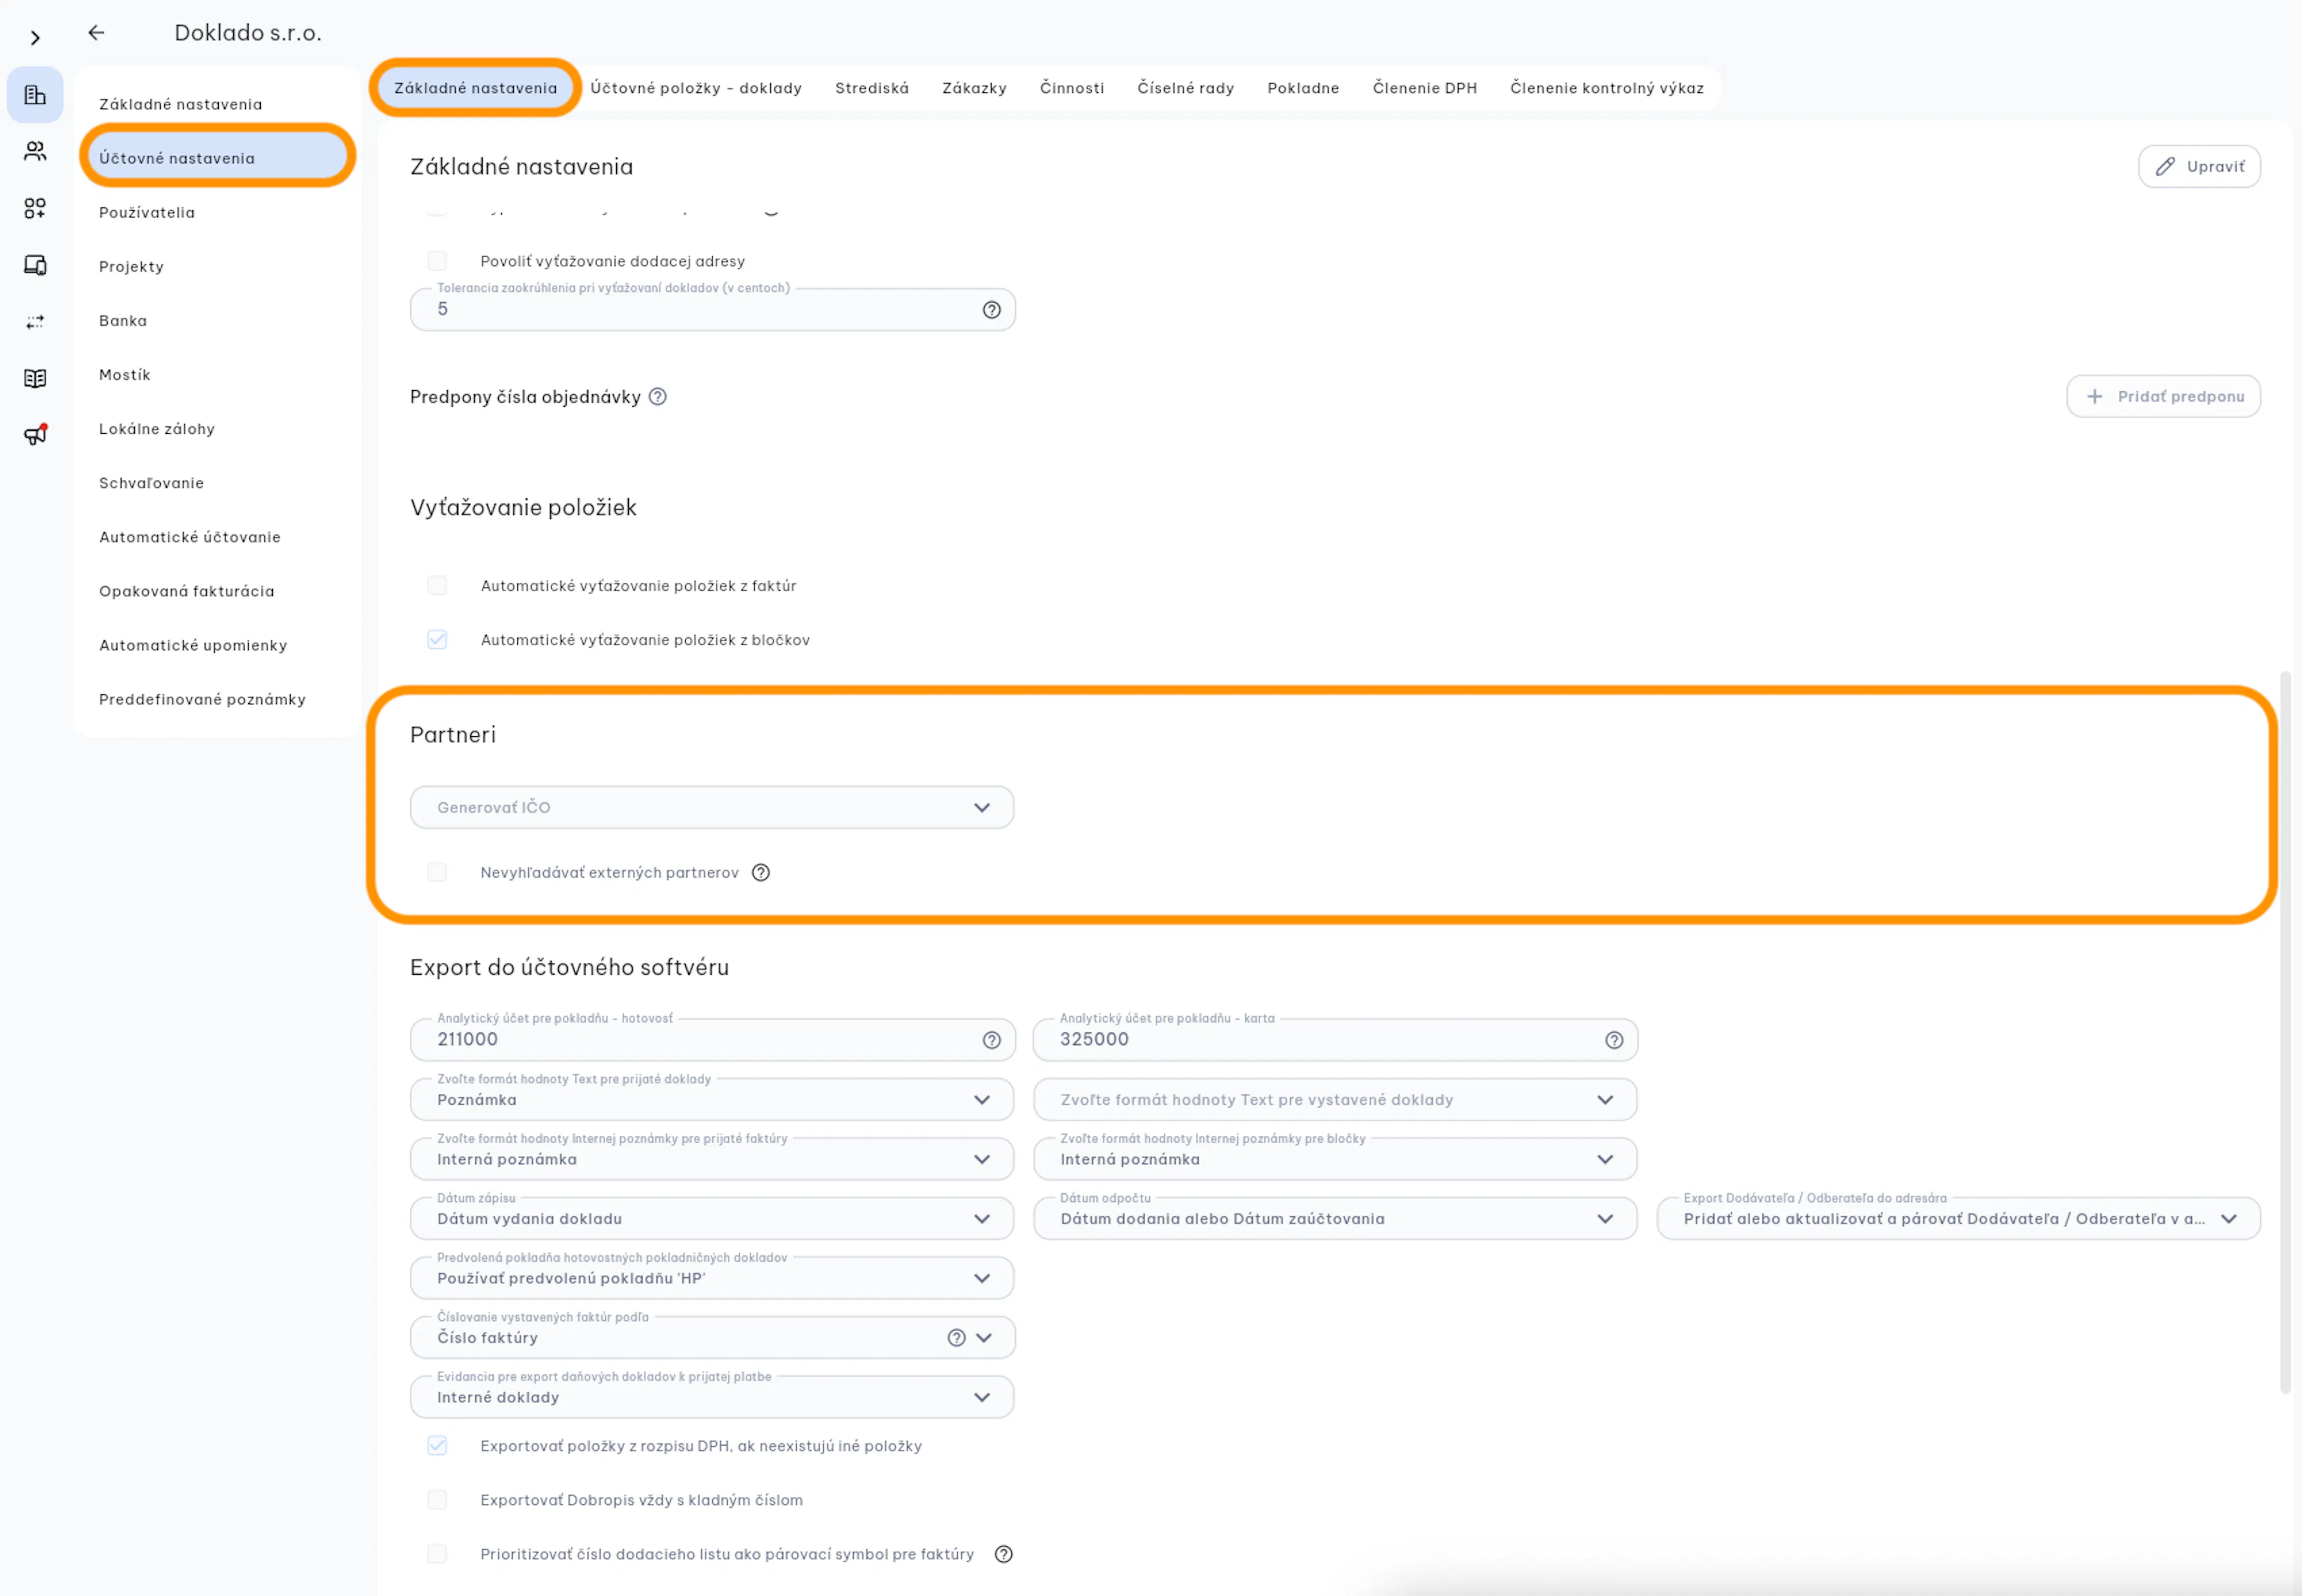Open Evidencia pre export daňových dokladov dropdown

point(712,1397)
